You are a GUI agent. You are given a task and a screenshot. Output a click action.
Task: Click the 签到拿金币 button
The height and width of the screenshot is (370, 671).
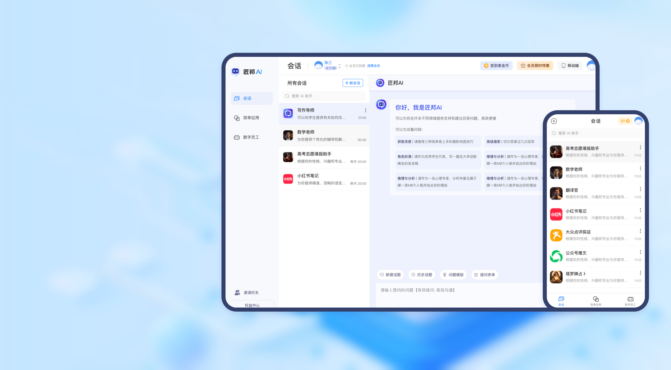496,66
